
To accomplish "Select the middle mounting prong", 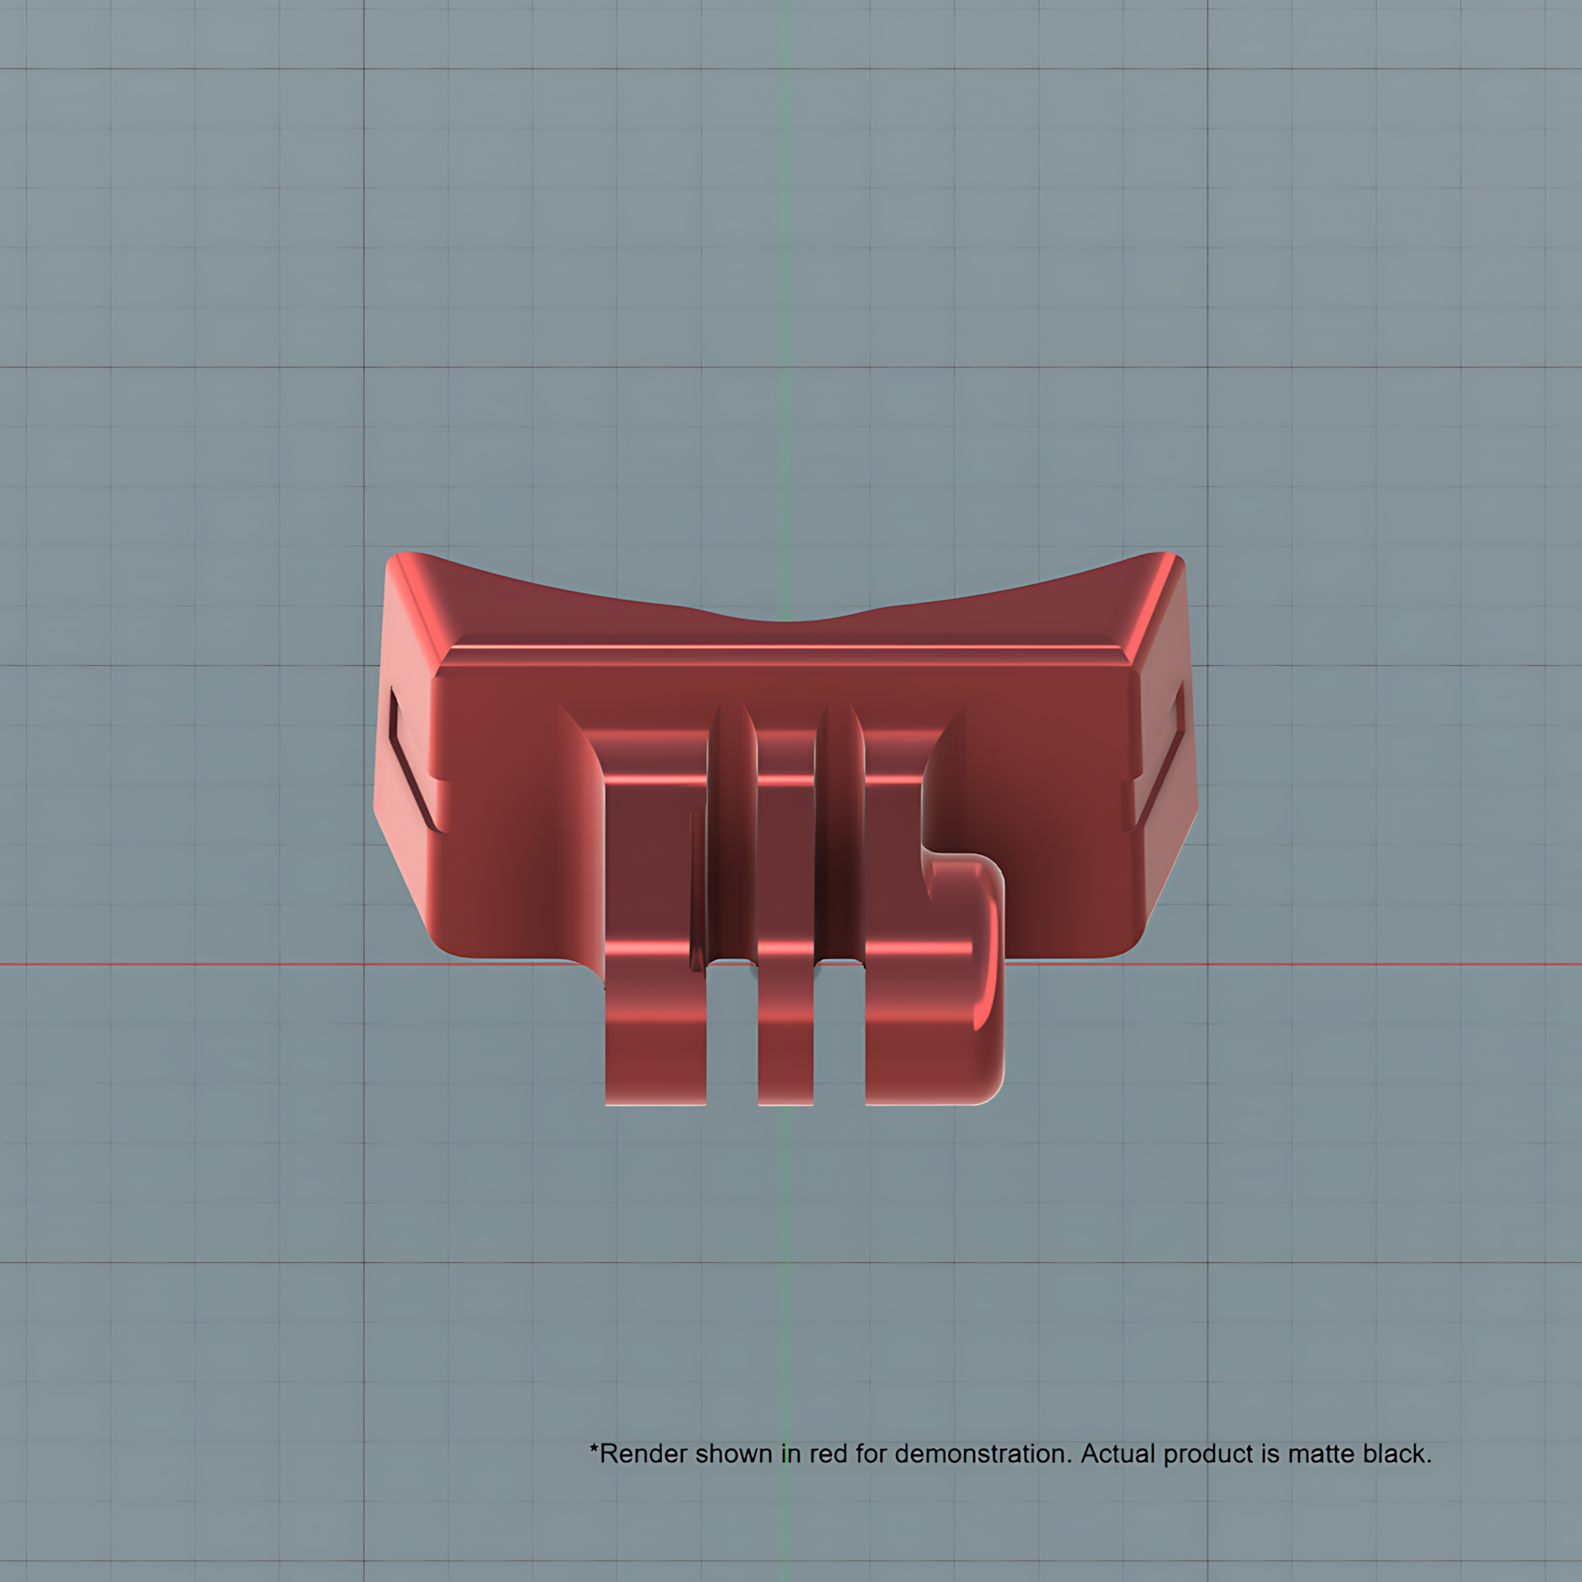I will [x=785, y=940].
